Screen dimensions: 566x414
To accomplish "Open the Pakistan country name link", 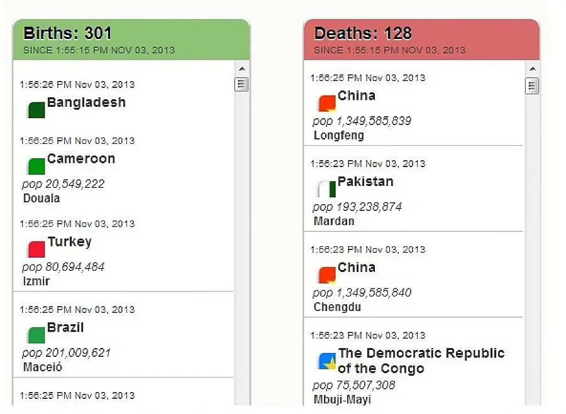I will (365, 182).
